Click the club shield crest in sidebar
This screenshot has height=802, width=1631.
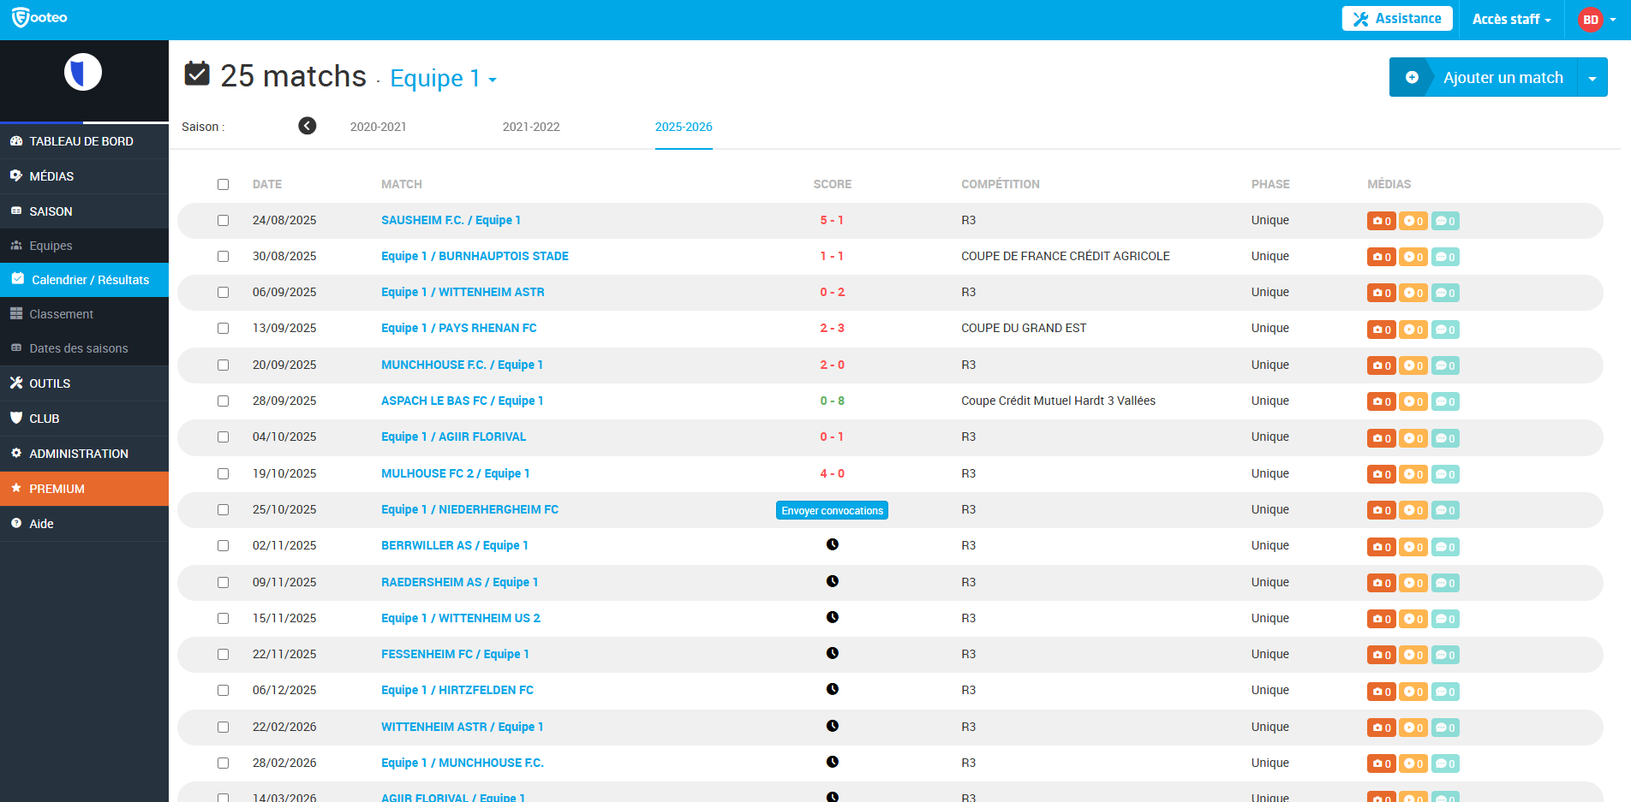click(x=83, y=72)
